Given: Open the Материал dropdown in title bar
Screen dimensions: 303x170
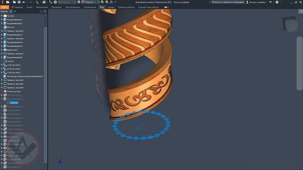Looking at the screenshot, I should pos(67,2).
